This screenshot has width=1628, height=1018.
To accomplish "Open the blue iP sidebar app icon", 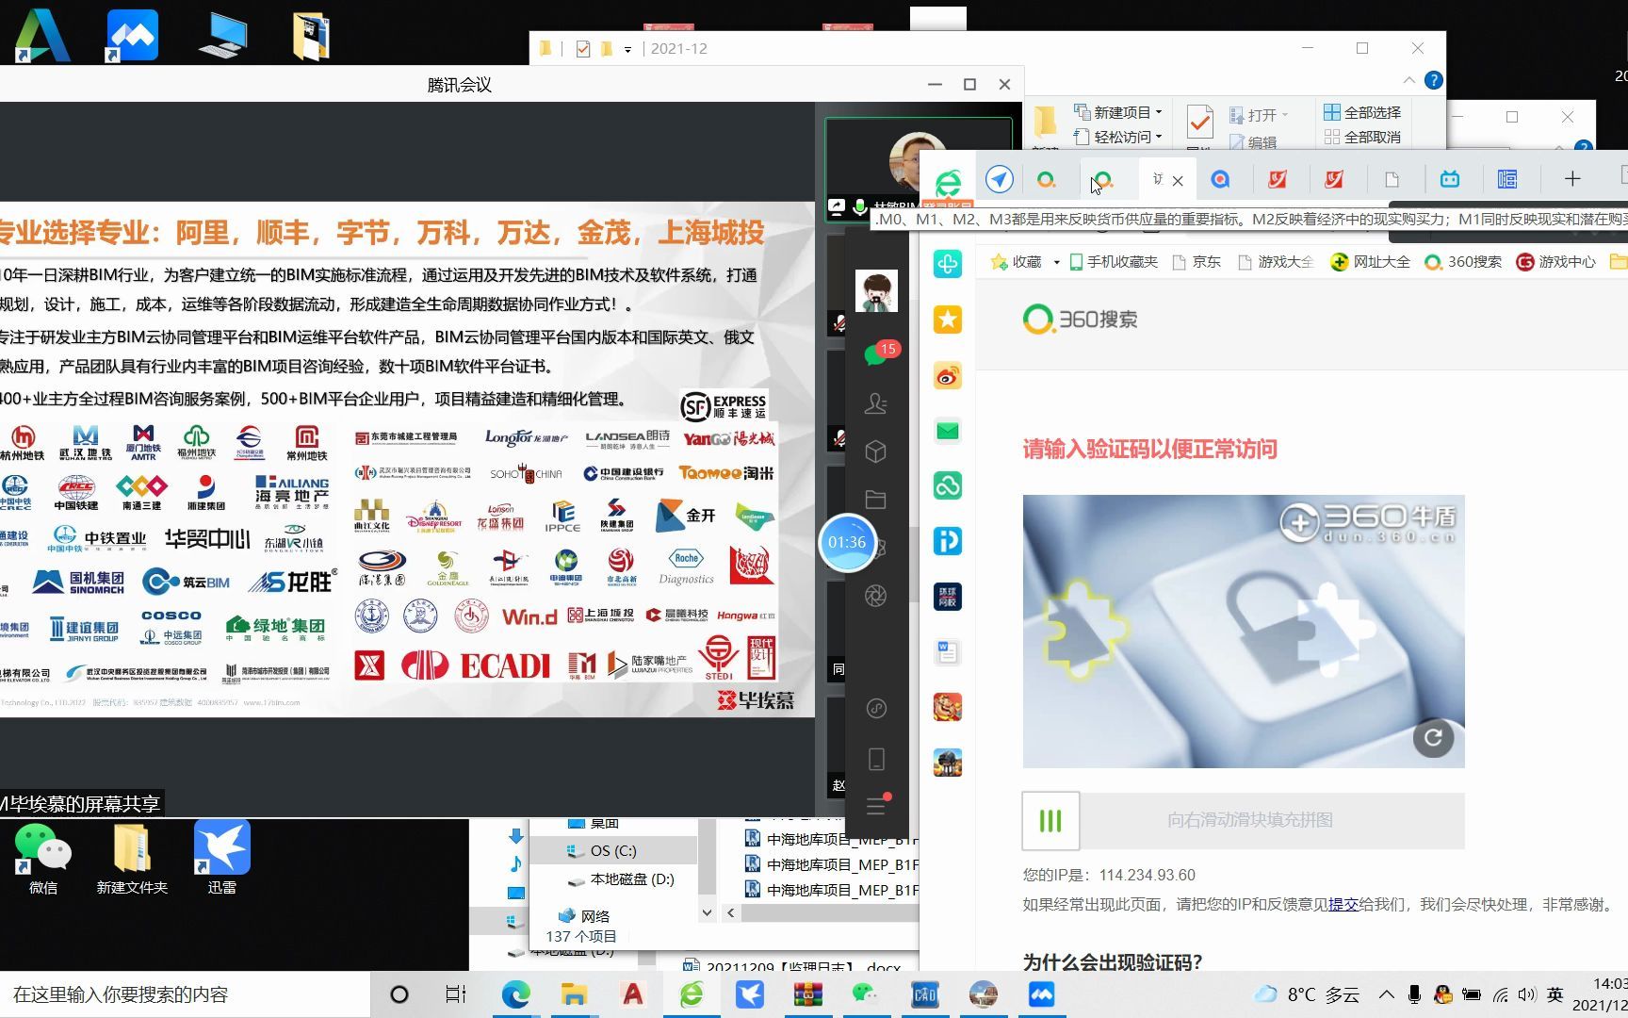I will (948, 541).
